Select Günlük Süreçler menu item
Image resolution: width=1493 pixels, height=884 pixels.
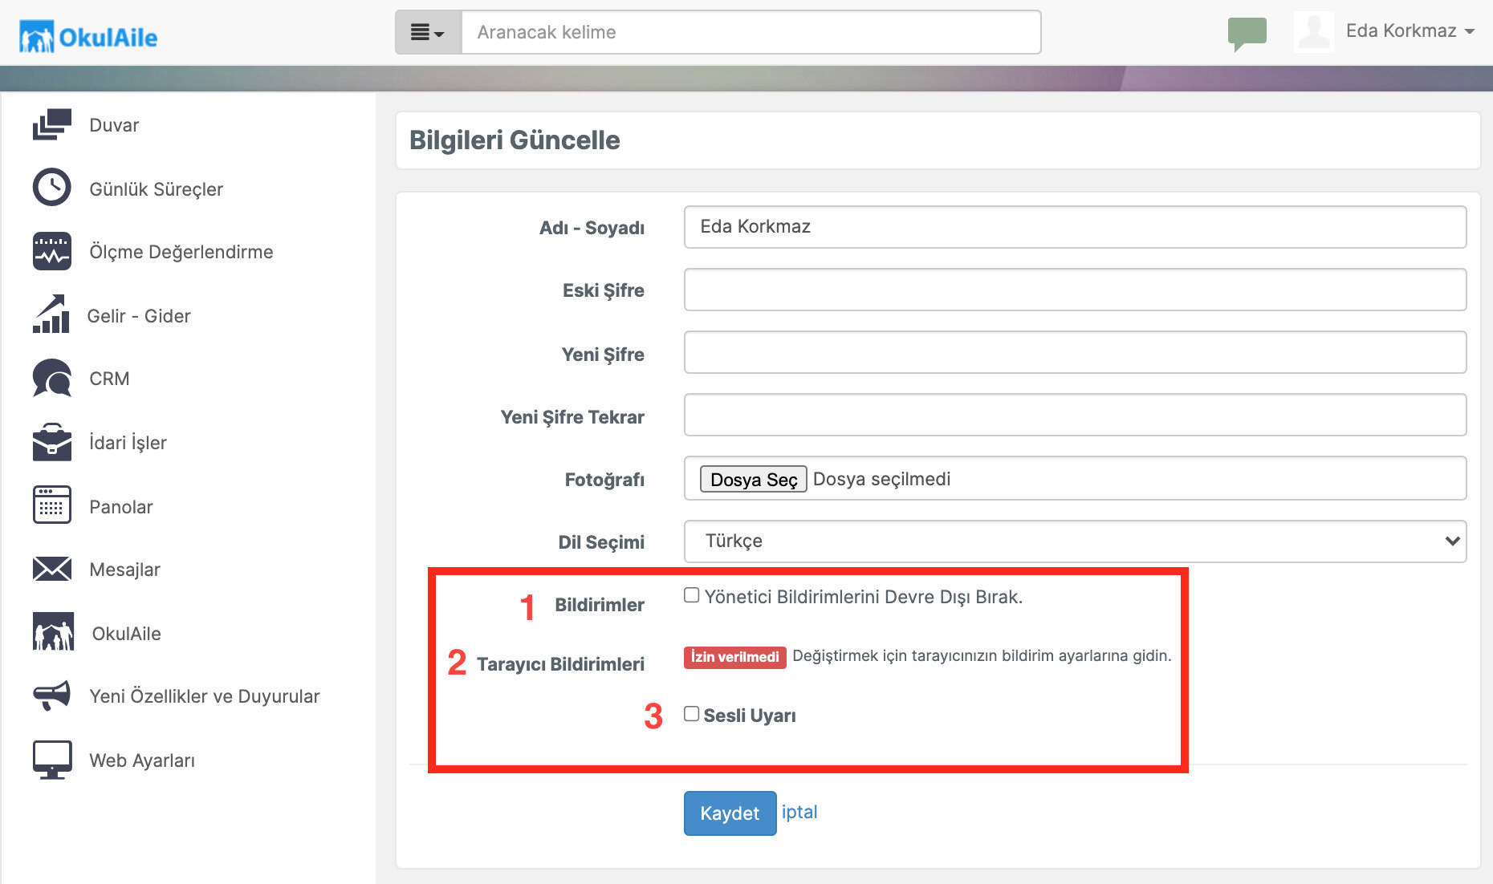[x=157, y=189]
